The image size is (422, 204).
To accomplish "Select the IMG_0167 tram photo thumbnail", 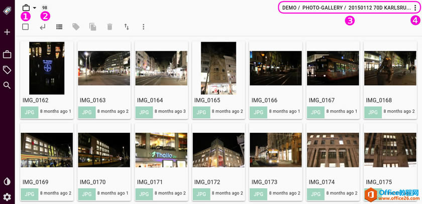I will pyautogui.click(x=333, y=68).
